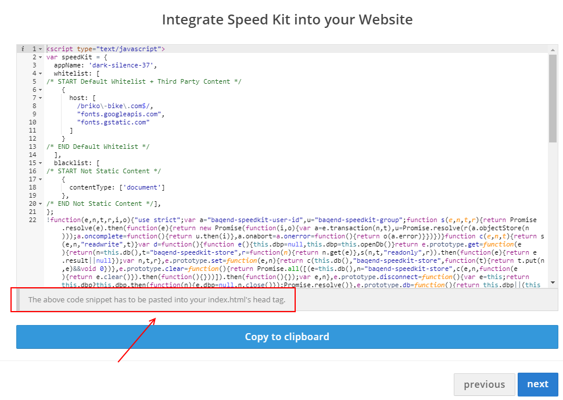Collapse the host fold arrow on line 7
This screenshot has height=400, width=563.
[x=40, y=98]
